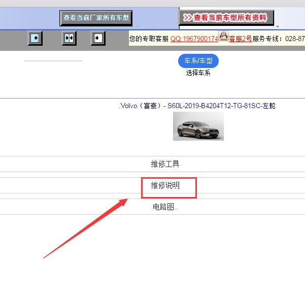
Task: Click the 您的专职客服 label
Action: 149,39
